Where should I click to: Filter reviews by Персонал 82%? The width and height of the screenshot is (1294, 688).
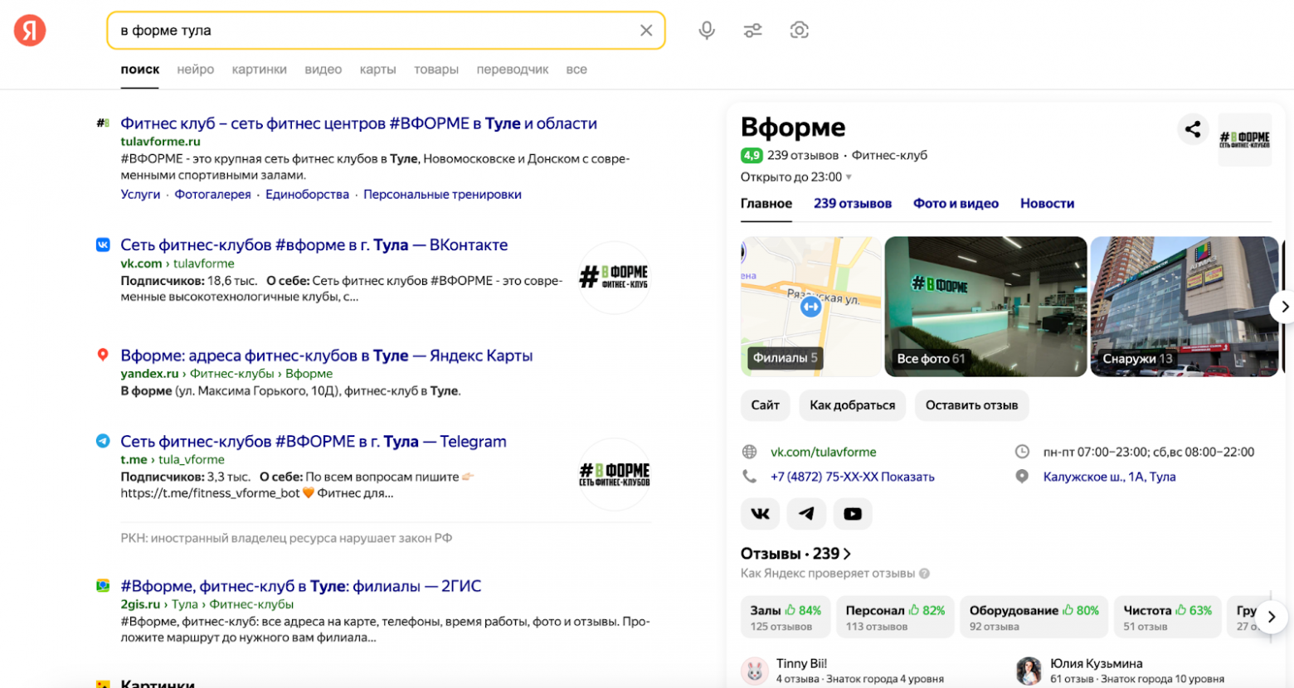[895, 618]
